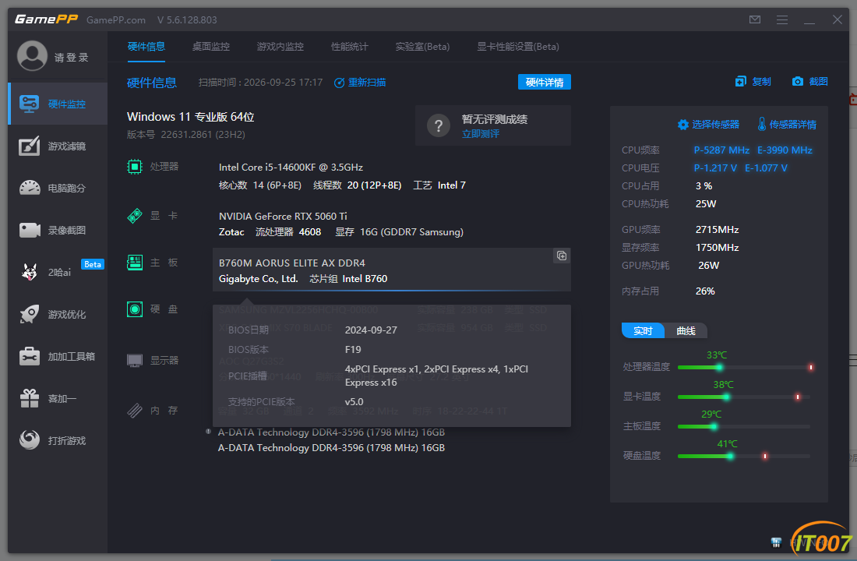Click the 扫描时间 2026-09-25 17:17 text
The width and height of the screenshot is (857, 561).
coord(260,83)
